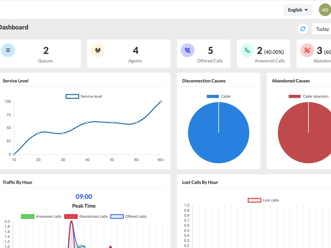Viewport: 331px width, 248px height.
Task: Click the Agents group icon
Action: tap(98, 50)
